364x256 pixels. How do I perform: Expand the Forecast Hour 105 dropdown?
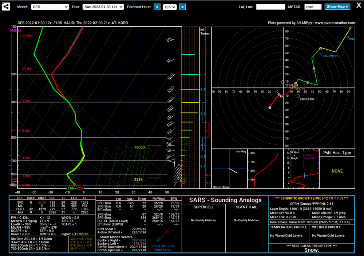click(x=170, y=7)
